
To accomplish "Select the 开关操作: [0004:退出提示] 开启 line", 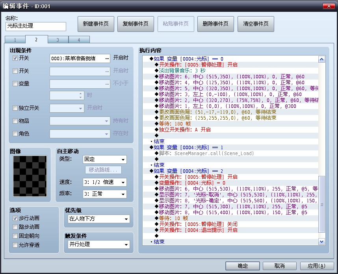I will (x=230, y=230).
